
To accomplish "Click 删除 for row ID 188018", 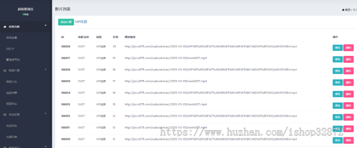I will point(348,48).
